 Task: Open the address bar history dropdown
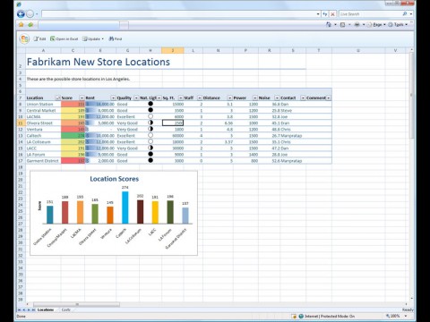coord(318,14)
